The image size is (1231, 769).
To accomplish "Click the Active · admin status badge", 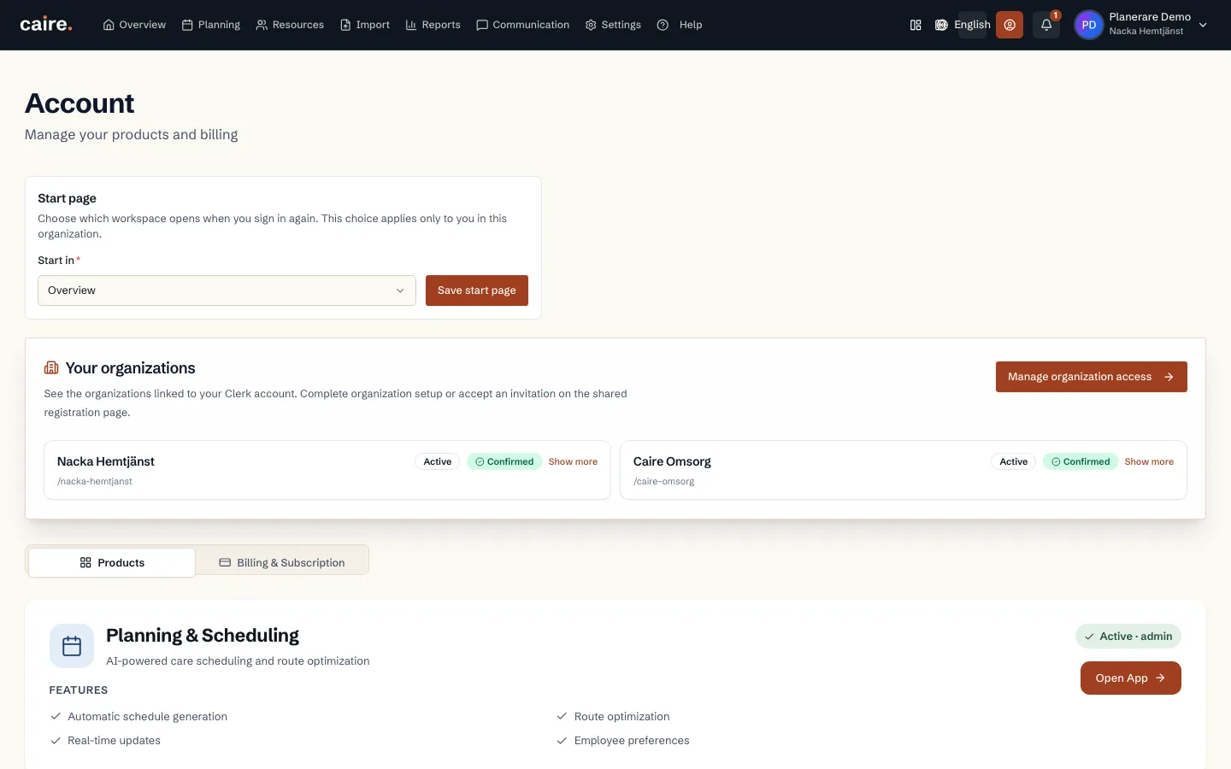I will (1128, 637).
